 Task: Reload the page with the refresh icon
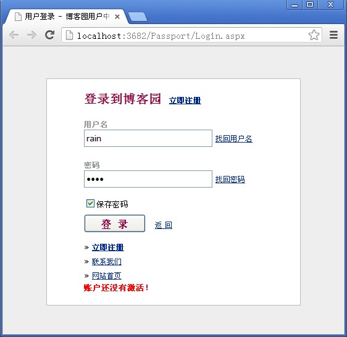click(49, 35)
